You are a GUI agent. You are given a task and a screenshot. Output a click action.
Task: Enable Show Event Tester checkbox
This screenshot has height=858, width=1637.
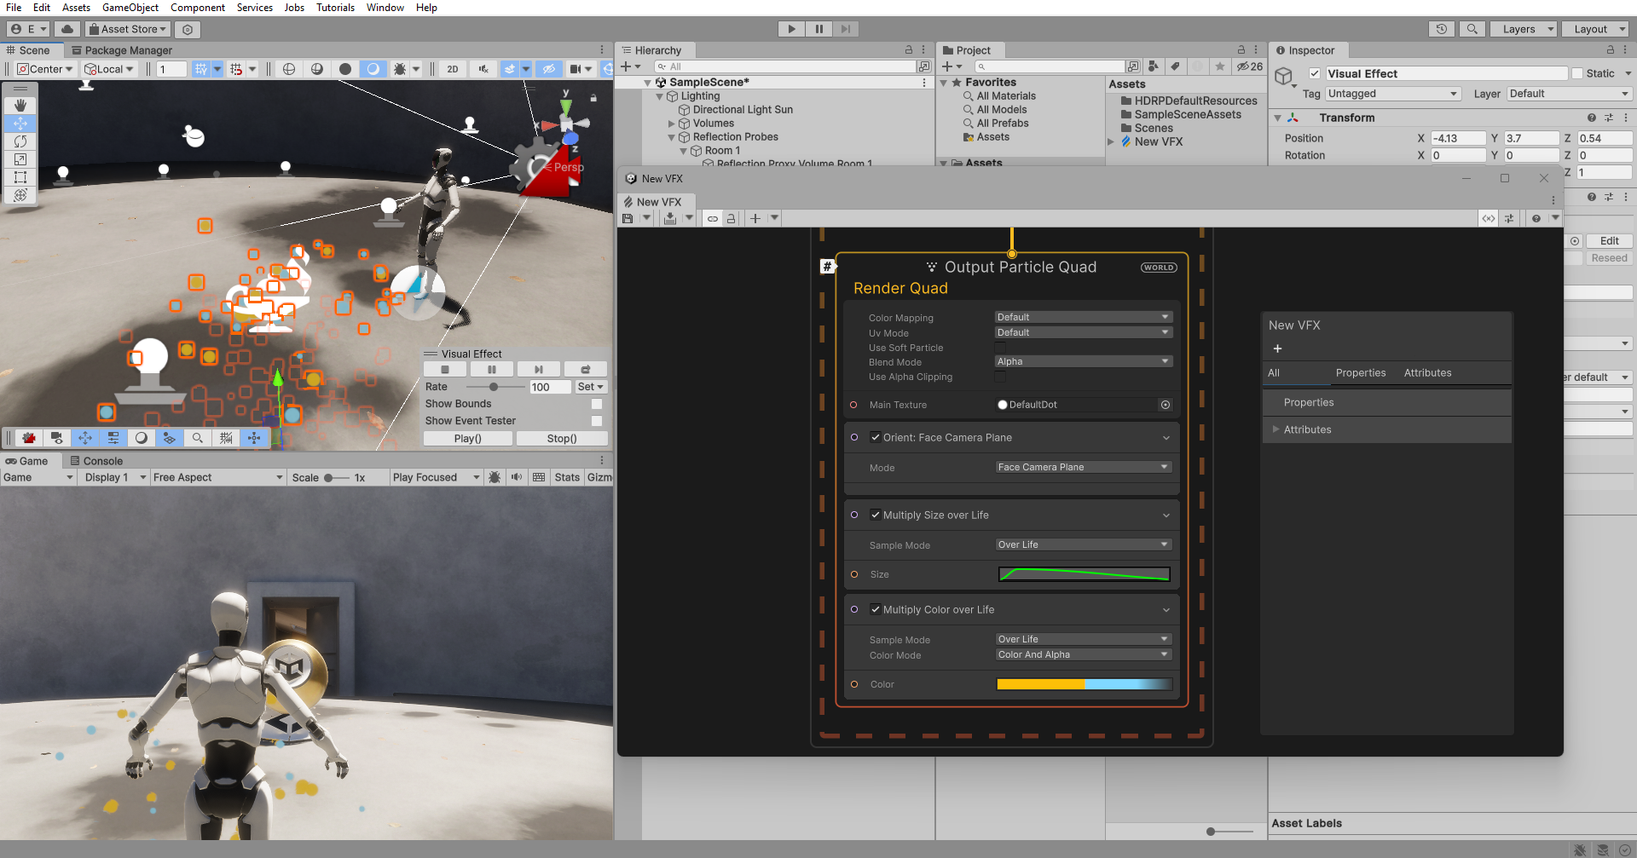click(x=597, y=421)
